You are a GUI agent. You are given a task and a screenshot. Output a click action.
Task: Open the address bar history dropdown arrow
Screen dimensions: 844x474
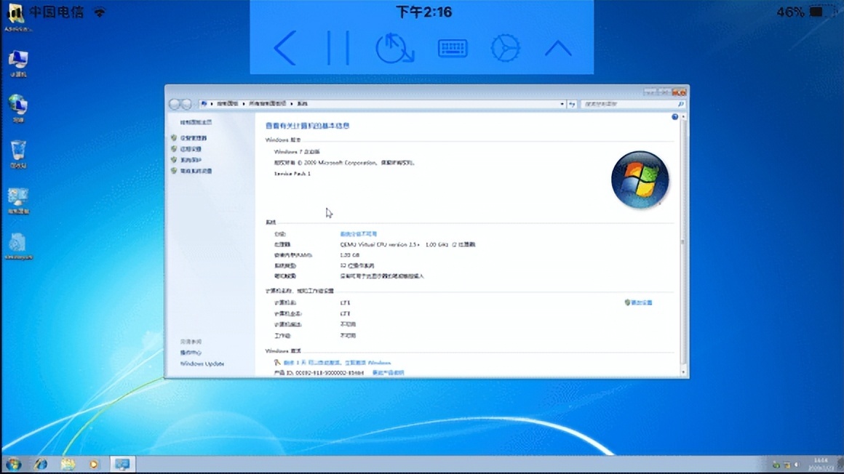click(562, 104)
